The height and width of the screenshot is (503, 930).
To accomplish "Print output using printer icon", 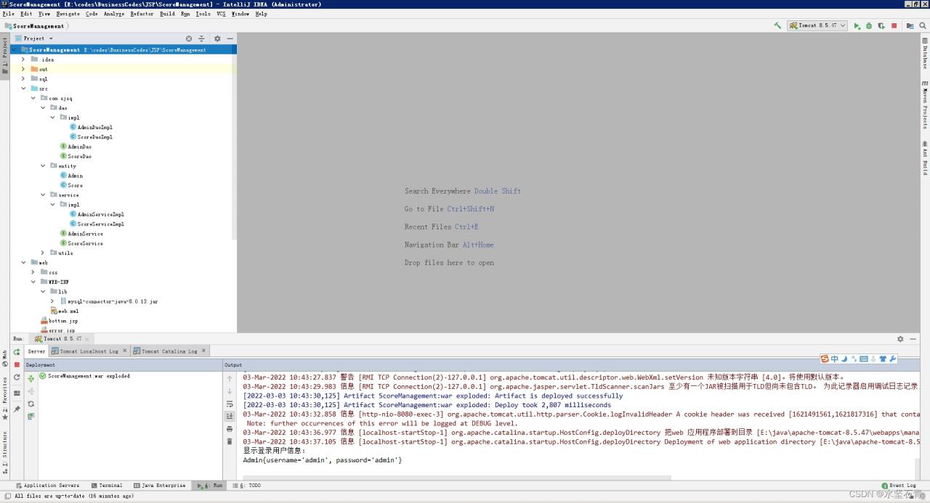I will pyautogui.click(x=230, y=429).
